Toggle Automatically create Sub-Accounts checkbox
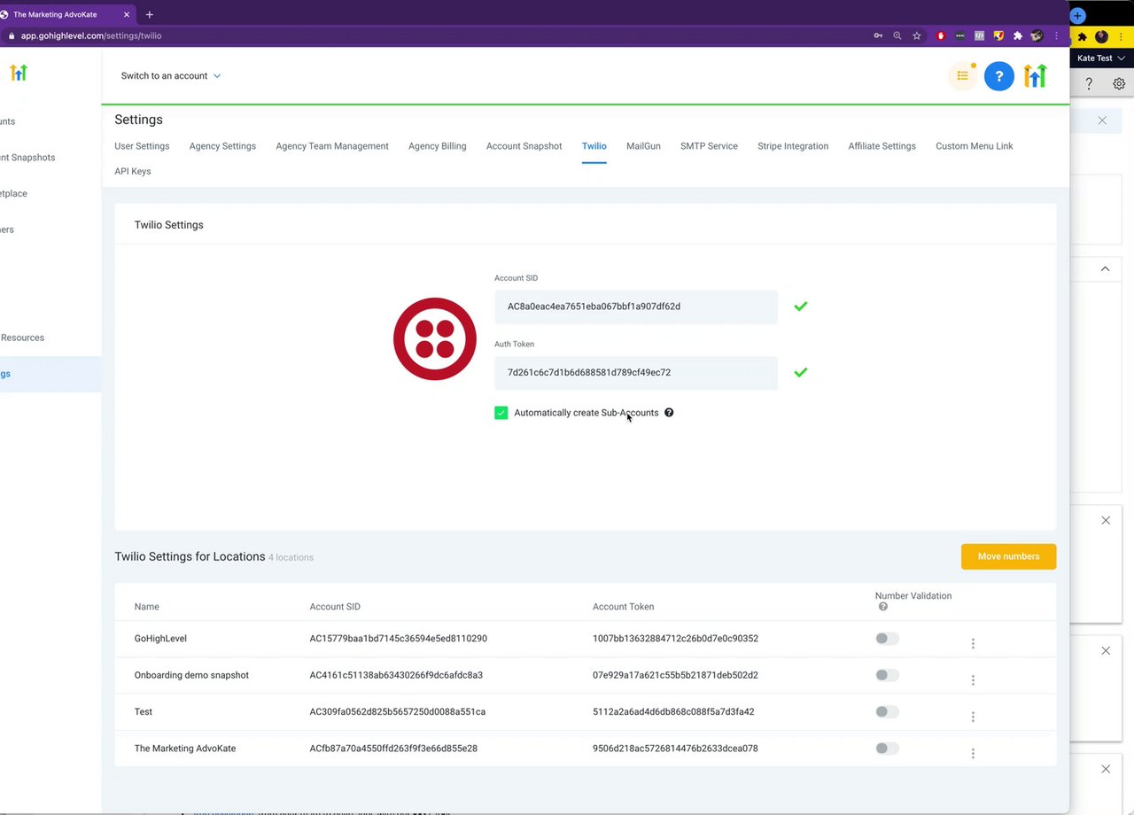 pyautogui.click(x=501, y=413)
